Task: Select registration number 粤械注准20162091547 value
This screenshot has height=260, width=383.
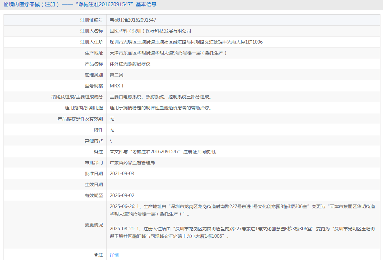Action: point(133,20)
